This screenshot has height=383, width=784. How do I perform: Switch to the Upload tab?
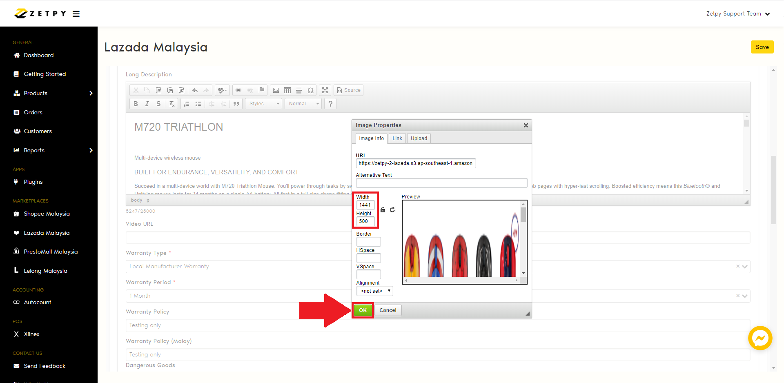click(419, 138)
